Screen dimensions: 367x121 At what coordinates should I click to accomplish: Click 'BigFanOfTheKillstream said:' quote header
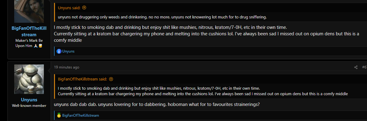[82, 79]
